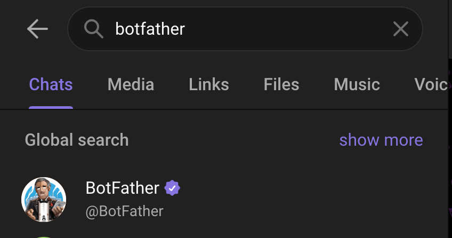Open the partially visible Voice tab
The width and height of the screenshot is (452, 238).
point(431,84)
